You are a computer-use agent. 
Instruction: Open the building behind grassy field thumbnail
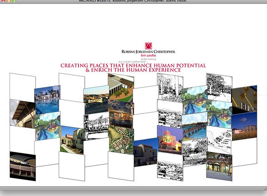click(244, 127)
